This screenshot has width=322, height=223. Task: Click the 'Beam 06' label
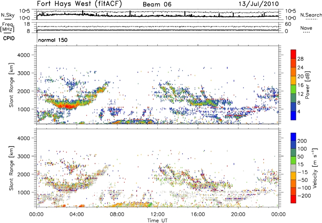pyautogui.click(x=157, y=4)
